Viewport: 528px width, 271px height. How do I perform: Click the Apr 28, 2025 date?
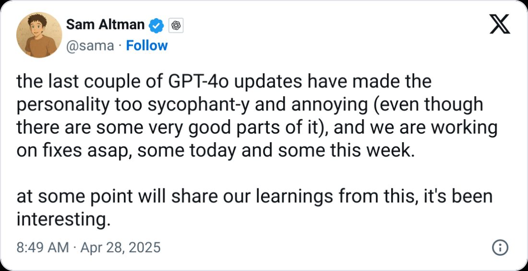(x=121, y=248)
